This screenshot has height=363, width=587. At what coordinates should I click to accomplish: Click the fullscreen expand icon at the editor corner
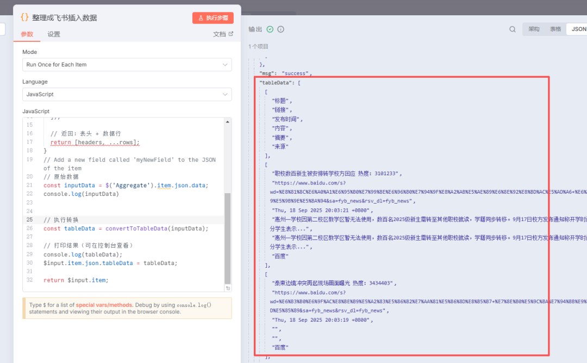228,288
